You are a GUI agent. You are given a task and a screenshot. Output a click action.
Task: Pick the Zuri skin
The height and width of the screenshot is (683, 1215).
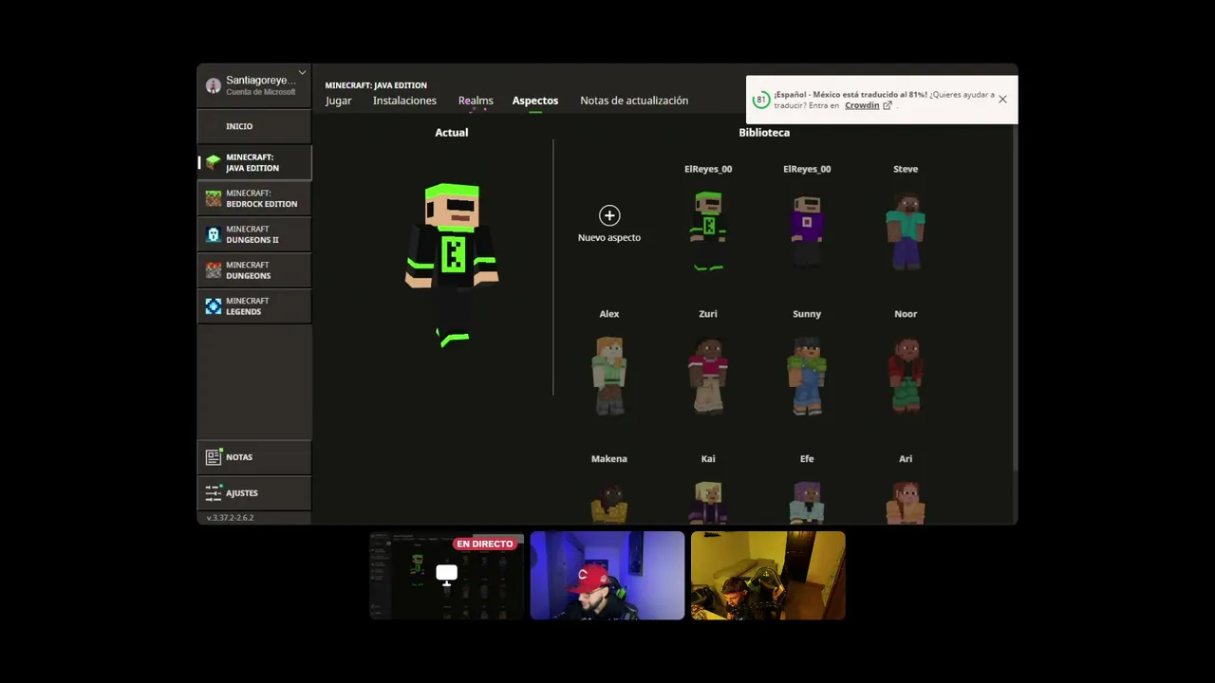pos(708,376)
